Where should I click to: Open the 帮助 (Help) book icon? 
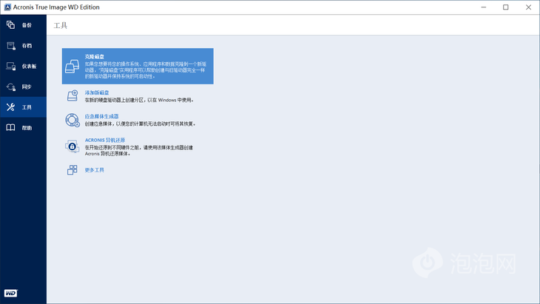[x=10, y=128]
